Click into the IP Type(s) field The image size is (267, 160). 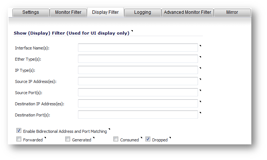(138, 70)
